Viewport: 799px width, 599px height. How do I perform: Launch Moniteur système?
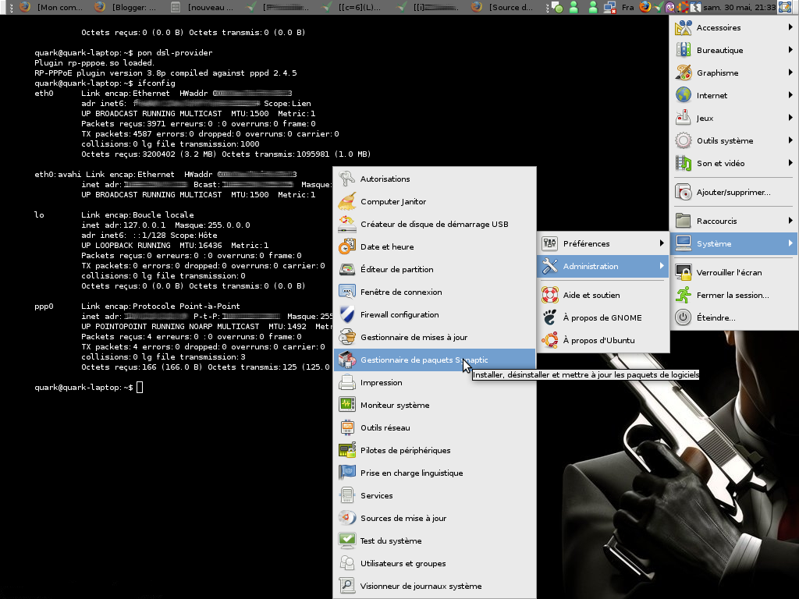pyautogui.click(x=435, y=405)
